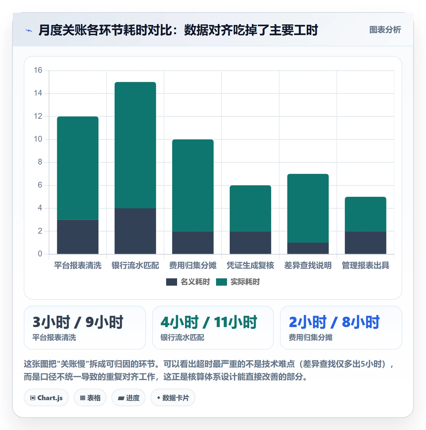The width and height of the screenshot is (426, 430).
Task: Click the y-axis value 4
Action: 40,208
